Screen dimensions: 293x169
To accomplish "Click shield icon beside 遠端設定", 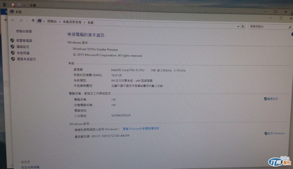I will (12, 46).
